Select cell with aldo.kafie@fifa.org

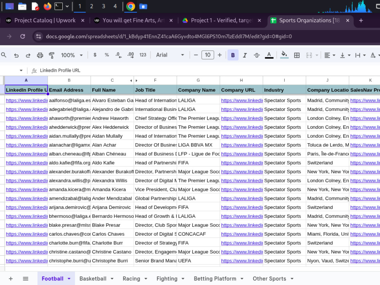(x=69, y=163)
